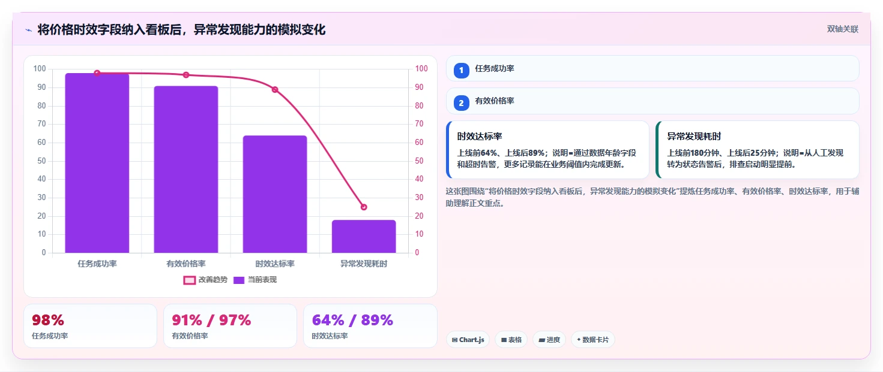Image resolution: width=883 pixels, height=372 pixels.
Task: Click the description paragraph starting 这张图围绕
Action: (652, 197)
